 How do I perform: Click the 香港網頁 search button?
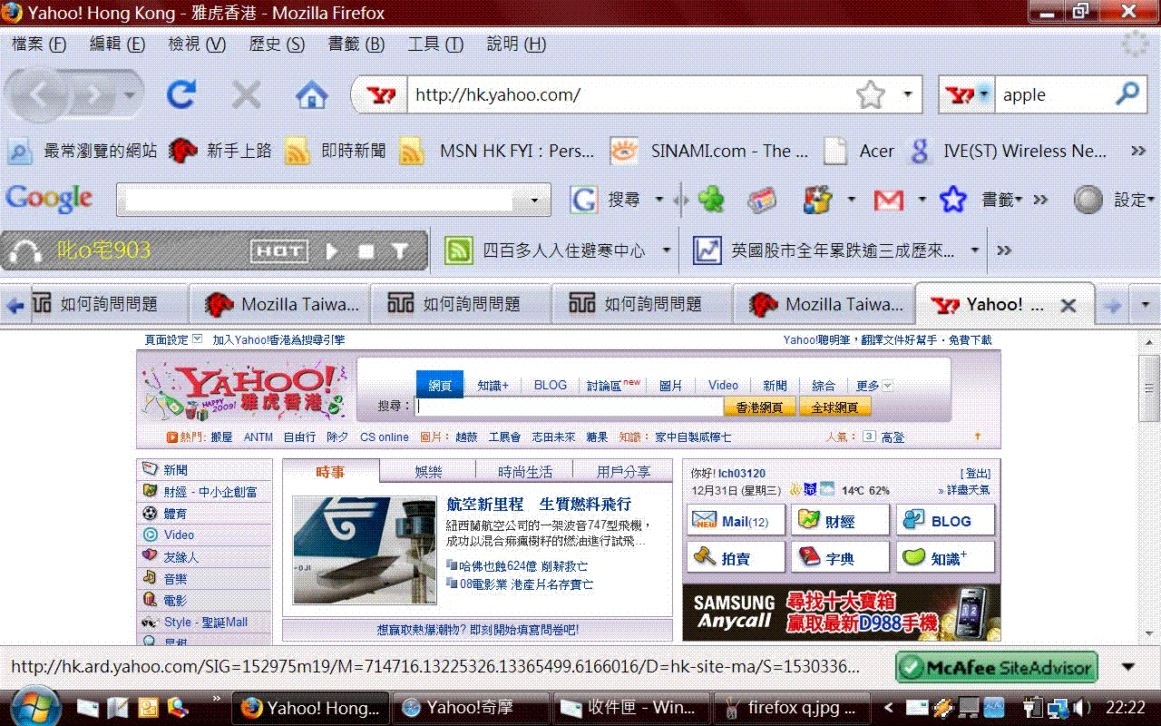coord(760,407)
